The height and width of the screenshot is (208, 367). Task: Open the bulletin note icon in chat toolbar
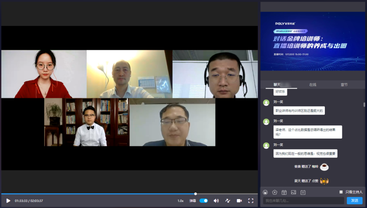pyautogui.click(x=303, y=192)
